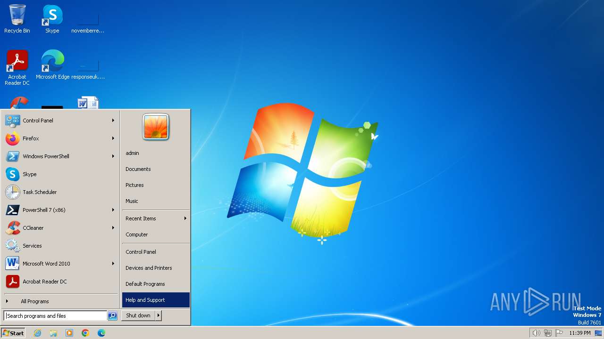The image size is (604, 339).
Task: Open Default Programs
Action: (x=156, y=284)
